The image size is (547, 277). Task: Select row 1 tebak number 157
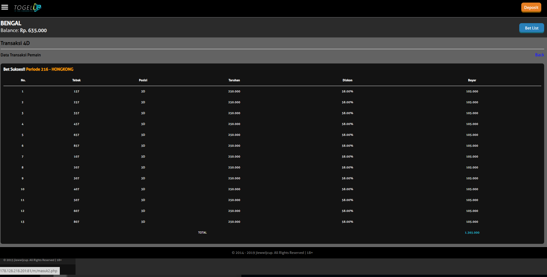(76, 91)
